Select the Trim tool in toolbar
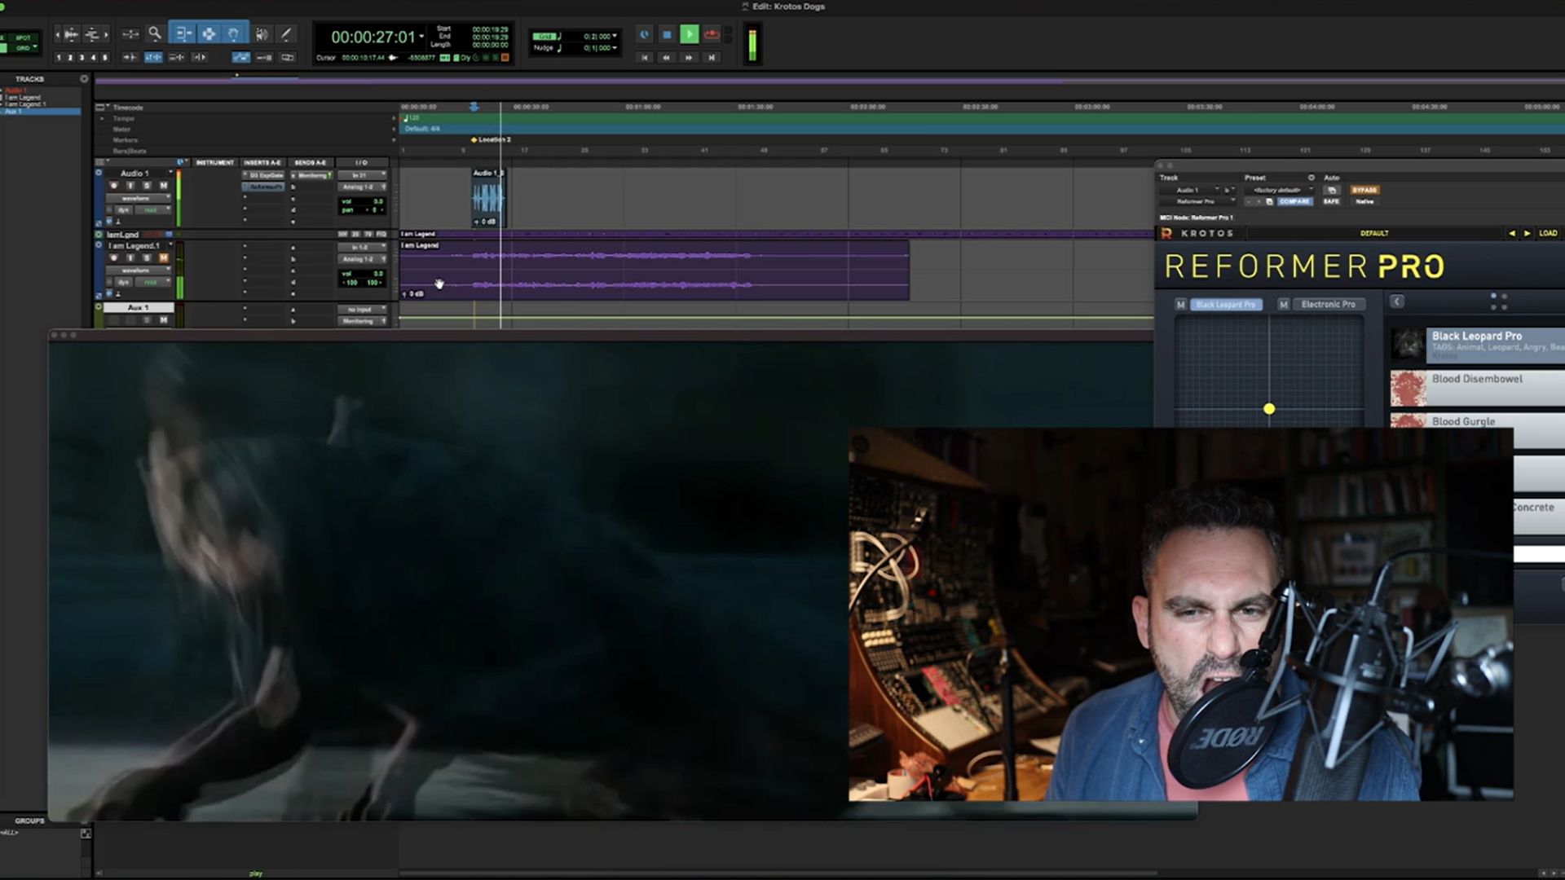 183,33
